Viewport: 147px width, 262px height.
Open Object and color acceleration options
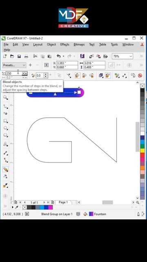click(x=101, y=75)
